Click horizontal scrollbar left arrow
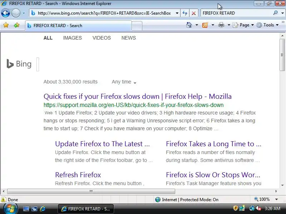 (4, 191)
